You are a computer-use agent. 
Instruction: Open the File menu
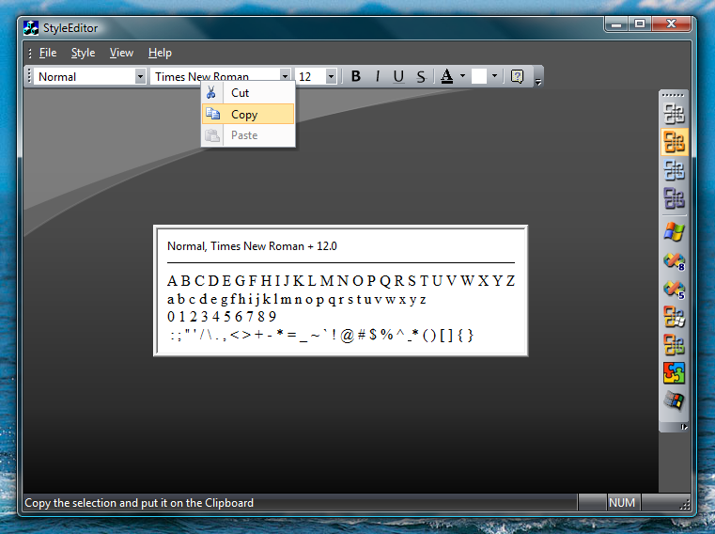tap(48, 53)
